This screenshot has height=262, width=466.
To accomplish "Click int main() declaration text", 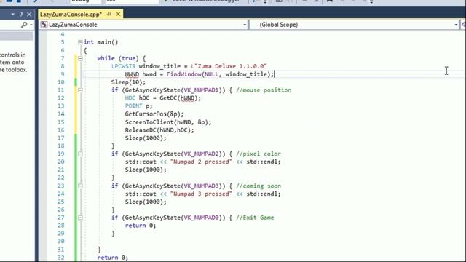I will (x=100, y=42).
